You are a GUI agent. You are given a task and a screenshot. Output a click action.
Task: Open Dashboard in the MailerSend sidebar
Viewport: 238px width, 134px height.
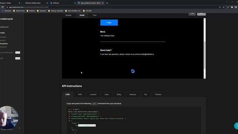tap(4, 27)
